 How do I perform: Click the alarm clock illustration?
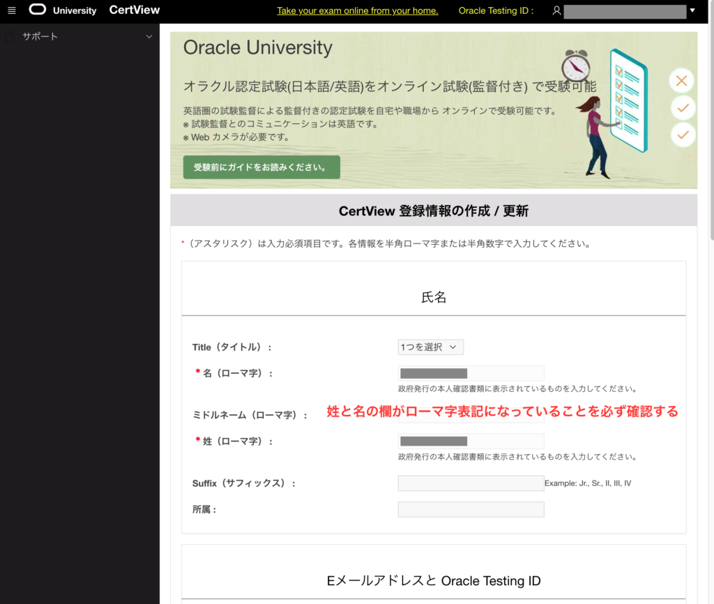click(x=576, y=66)
